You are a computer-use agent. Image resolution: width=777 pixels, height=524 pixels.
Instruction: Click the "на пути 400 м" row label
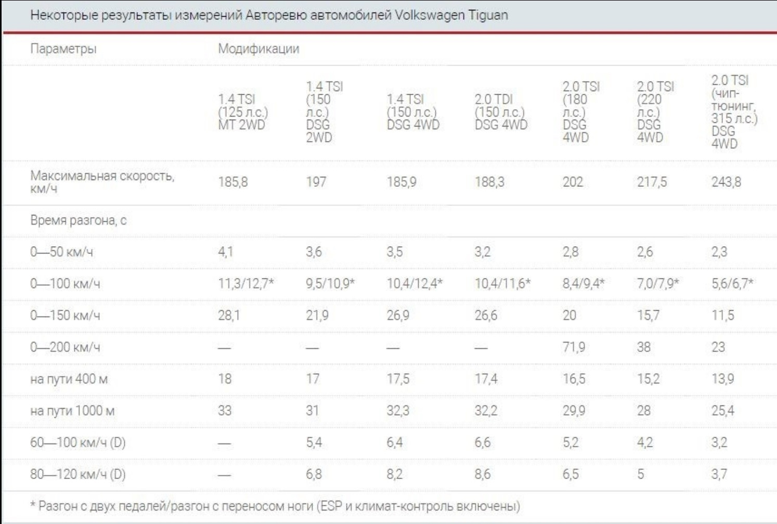coord(69,379)
